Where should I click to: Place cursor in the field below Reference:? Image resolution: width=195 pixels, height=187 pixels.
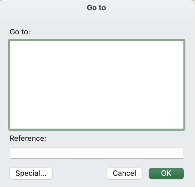click(x=96, y=153)
